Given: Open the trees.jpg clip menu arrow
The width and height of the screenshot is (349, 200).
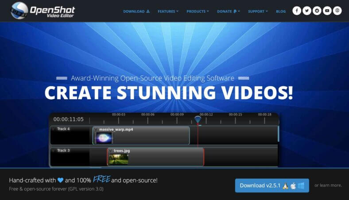Looking at the screenshot, I should point(111,151).
